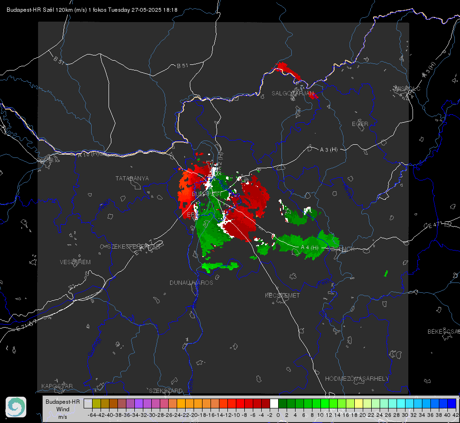Screen dimensions: 460x423
Task: Select the MISKOLC city label
Action: tap(407, 88)
